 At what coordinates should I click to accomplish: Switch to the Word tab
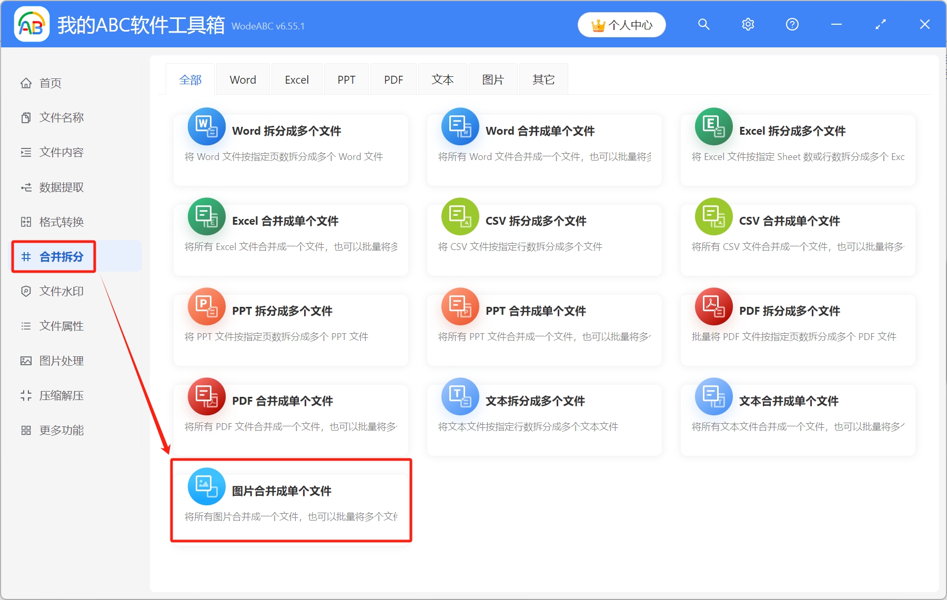243,79
